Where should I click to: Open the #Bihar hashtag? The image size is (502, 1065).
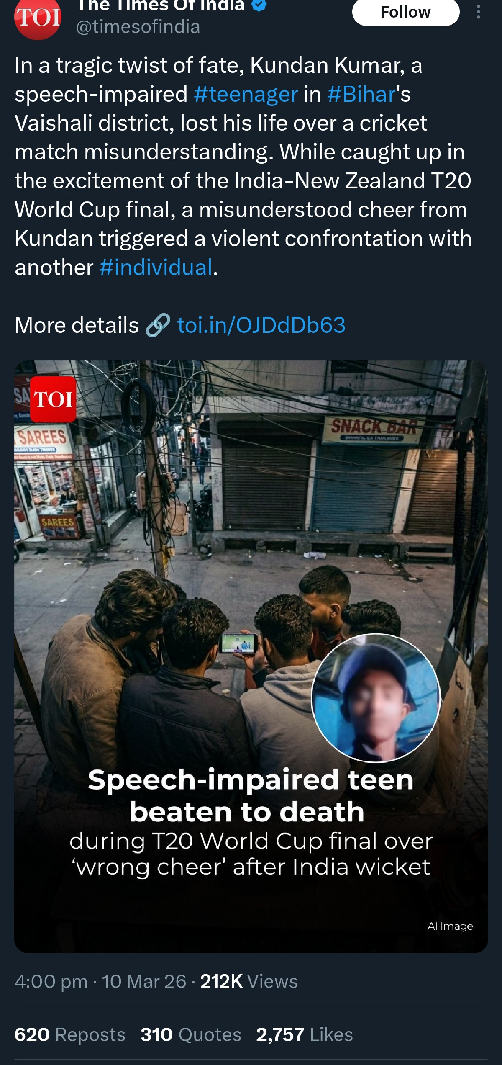tap(361, 94)
